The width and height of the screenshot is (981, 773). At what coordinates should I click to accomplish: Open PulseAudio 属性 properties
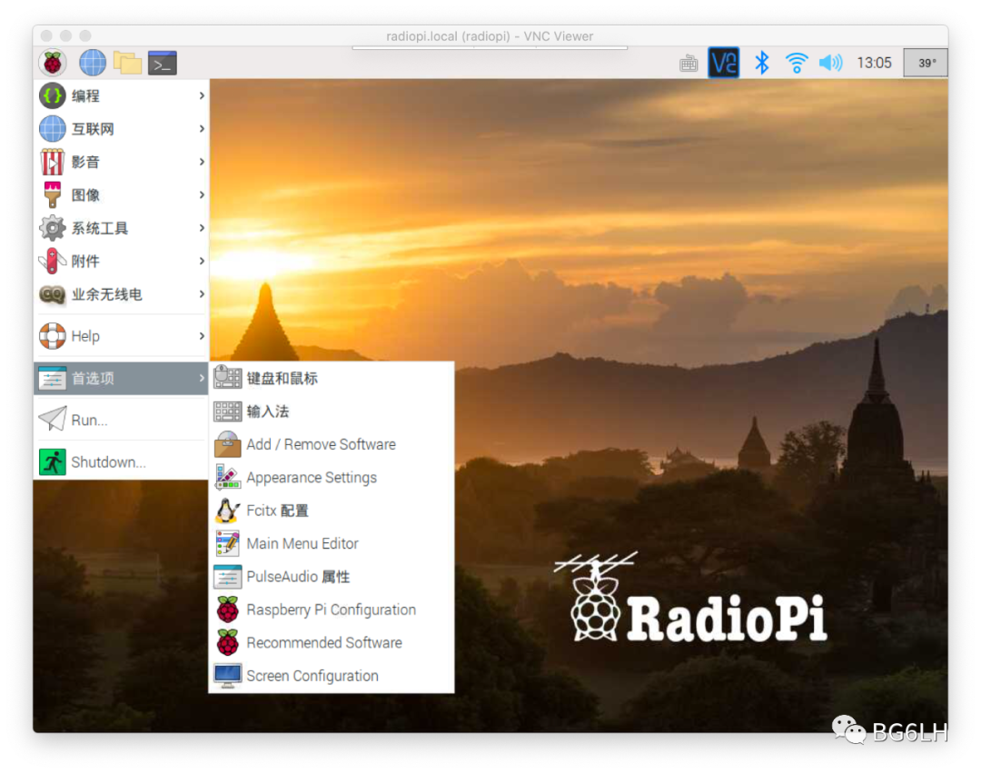click(332, 577)
